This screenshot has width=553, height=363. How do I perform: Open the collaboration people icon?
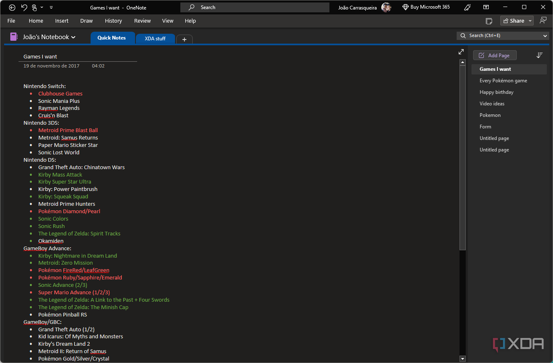point(543,21)
